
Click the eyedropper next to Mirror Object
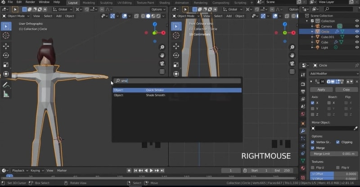point(356,128)
